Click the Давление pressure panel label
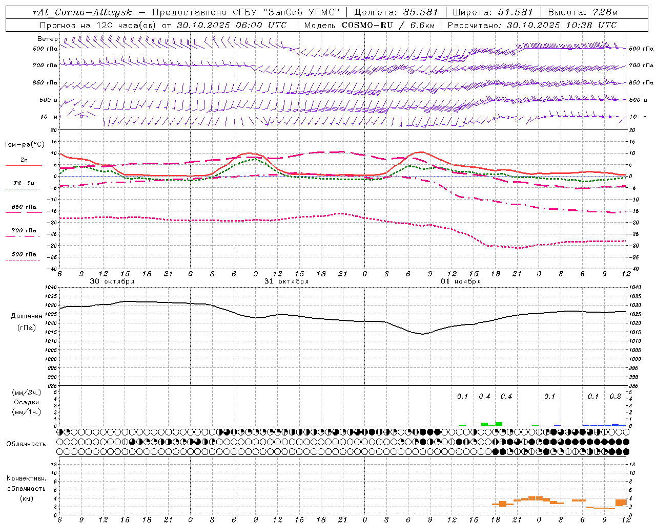Screen dimensions: 656x524 coord(27,316)
